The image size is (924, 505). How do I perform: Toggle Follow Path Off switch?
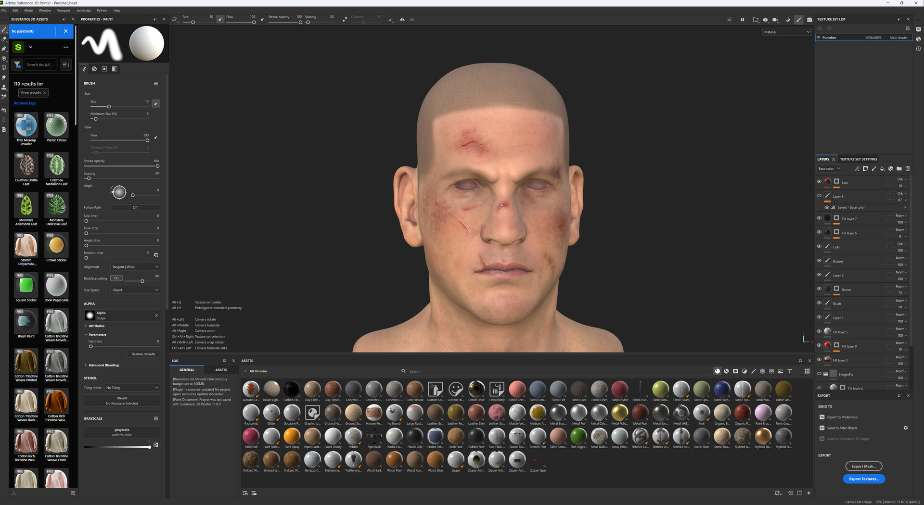(135, 207)
